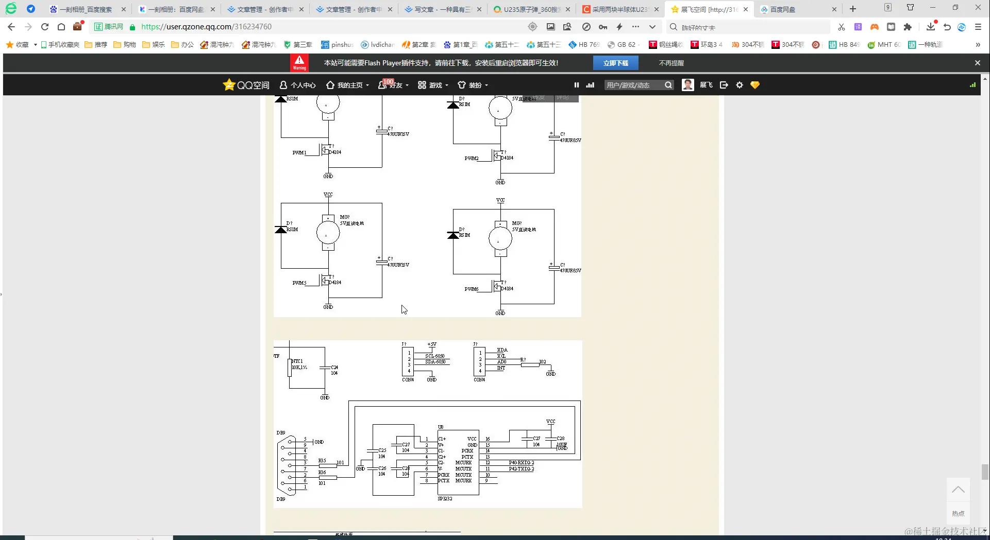Dismiss the Flash Player warning bar

click(978, 63)
